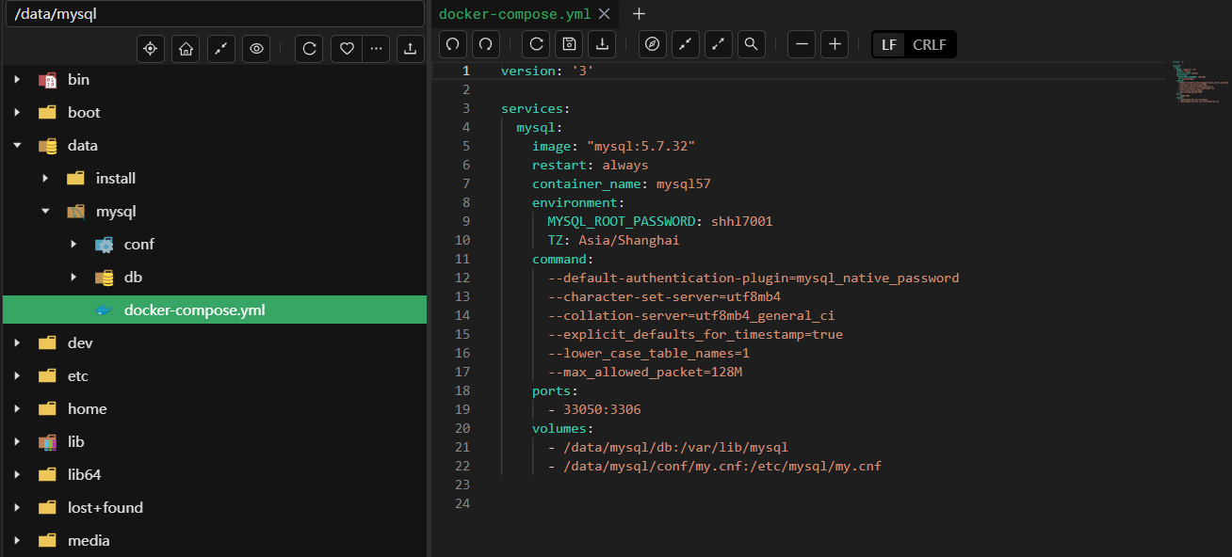This screenshot has width=1232, height=557.
Task: Click the undo arrow in editor toolbar
Action: point(453,44)
